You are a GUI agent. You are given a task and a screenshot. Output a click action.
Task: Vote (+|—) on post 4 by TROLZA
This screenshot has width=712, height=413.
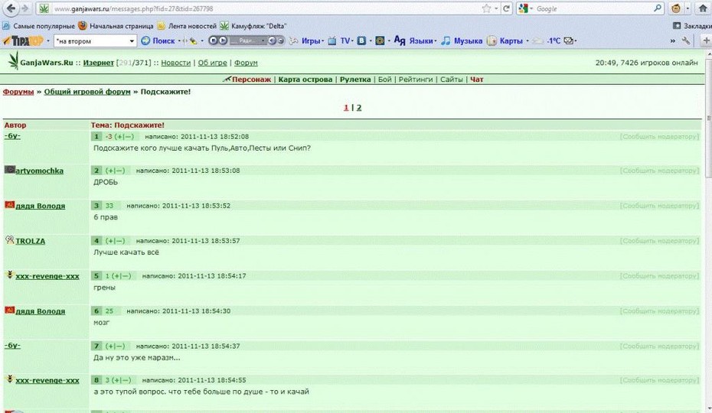point(116,241)
